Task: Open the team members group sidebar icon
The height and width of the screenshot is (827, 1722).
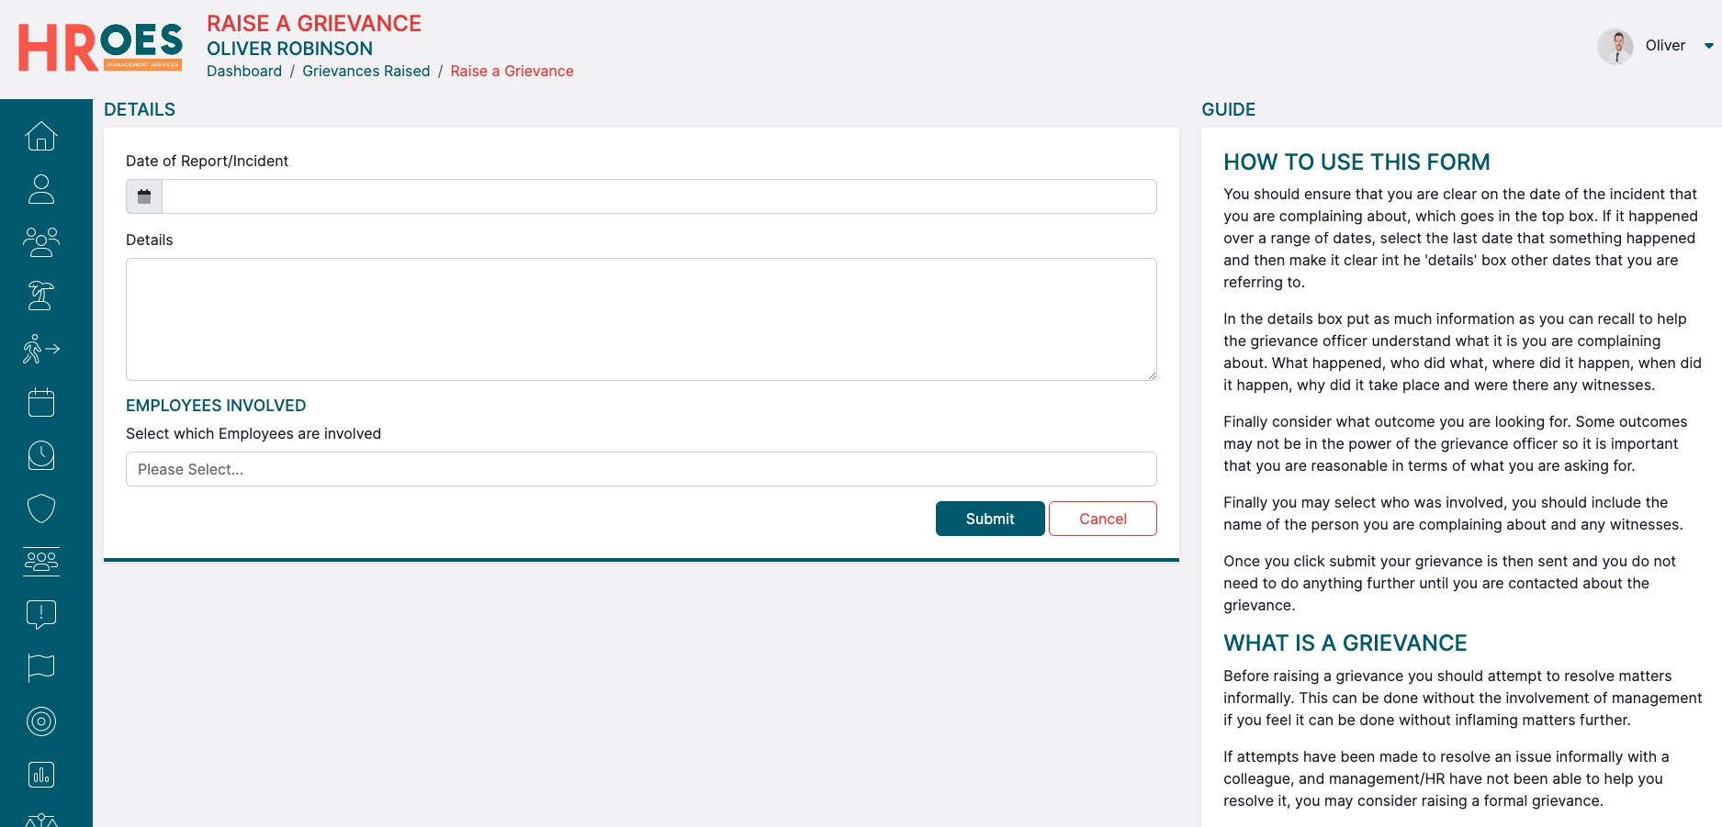Action: coord(41,242)
